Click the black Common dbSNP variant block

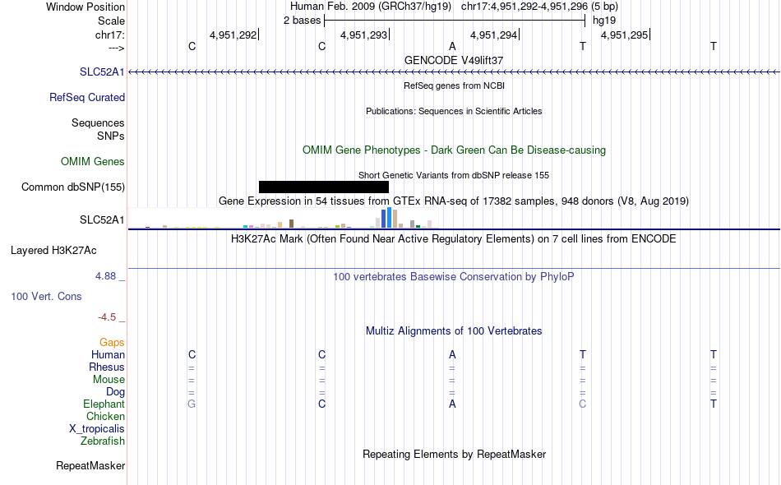click(x=324, y=187)
